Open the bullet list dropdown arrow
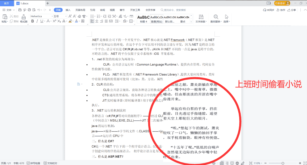The image size is (307, 165). click(x=95, y=16)
